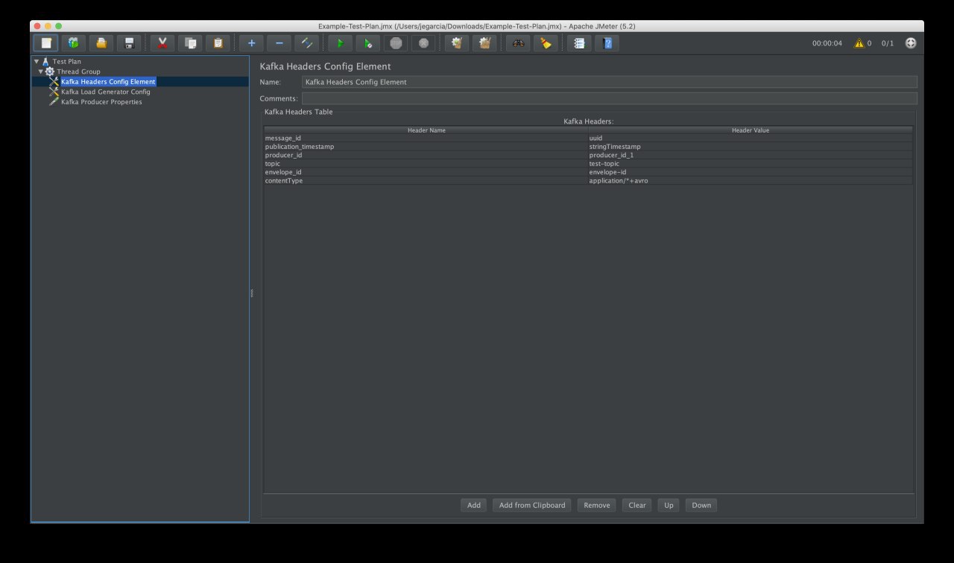This screenshot has width=954, height=563.
Task: Select Kafka Load Generator Config node
Action: 105,92
